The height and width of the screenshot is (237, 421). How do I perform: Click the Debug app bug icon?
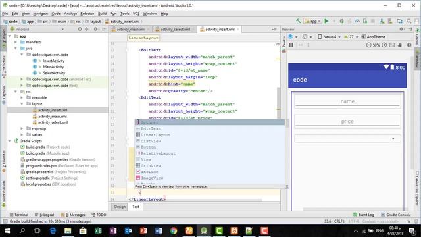[342, 21]
